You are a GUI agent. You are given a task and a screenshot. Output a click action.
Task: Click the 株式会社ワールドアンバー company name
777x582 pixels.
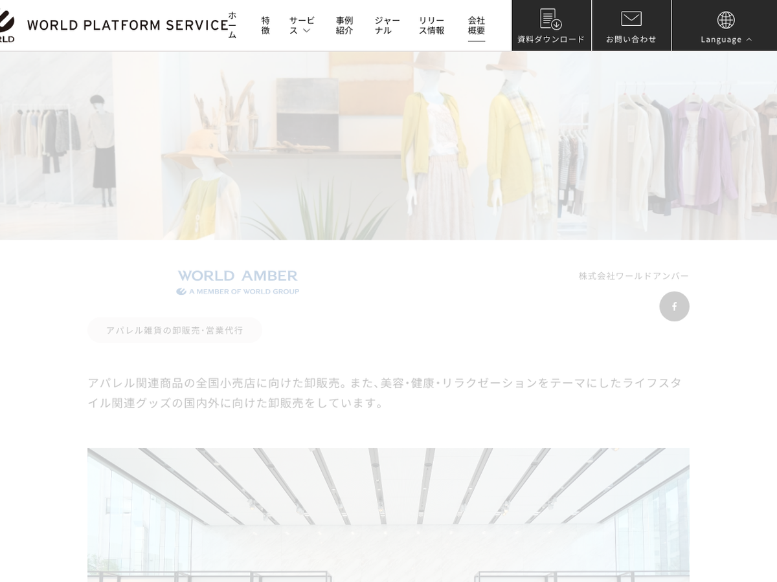pos(633,276)
